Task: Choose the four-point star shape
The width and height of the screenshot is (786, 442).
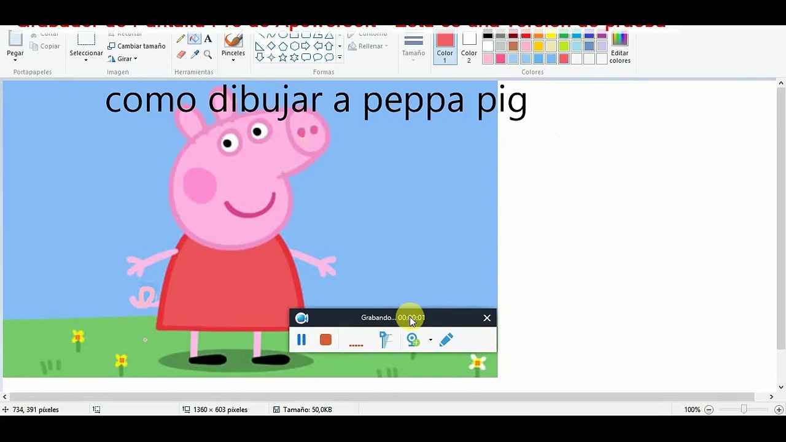Action: (x=271, y=57)
